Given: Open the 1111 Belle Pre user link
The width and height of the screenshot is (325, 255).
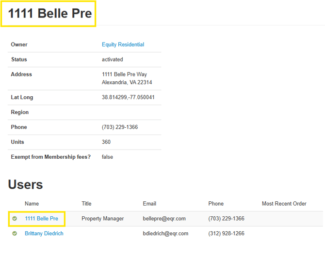Looking at the screenshot, I should point(41,219).
